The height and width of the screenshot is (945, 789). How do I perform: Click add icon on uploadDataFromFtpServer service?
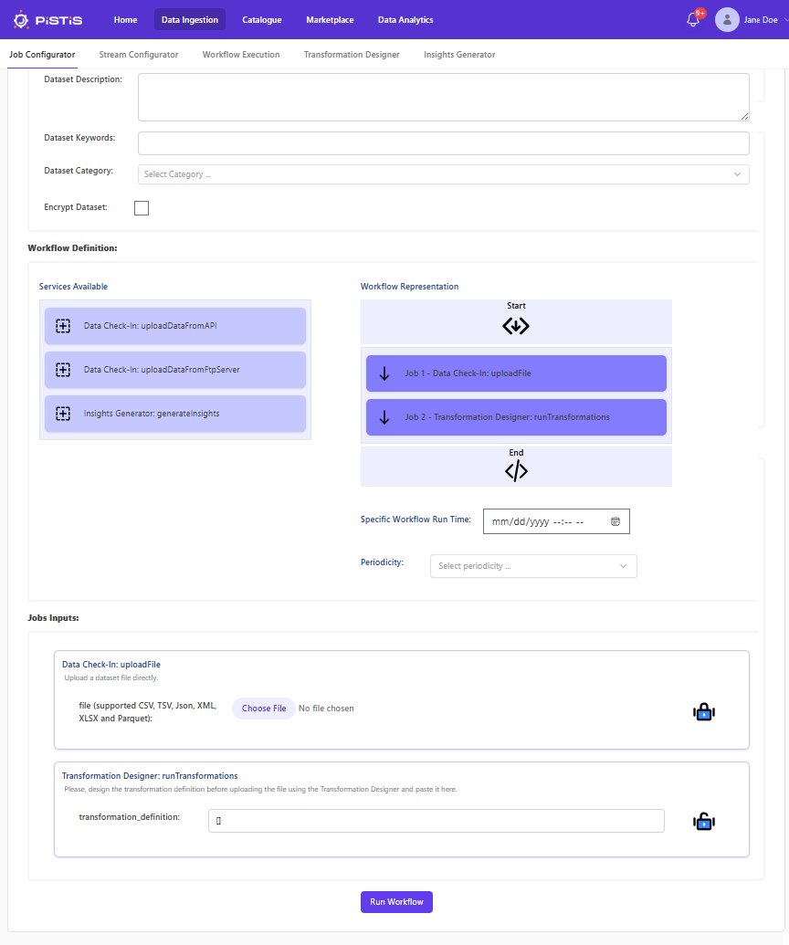coord(63,370)
